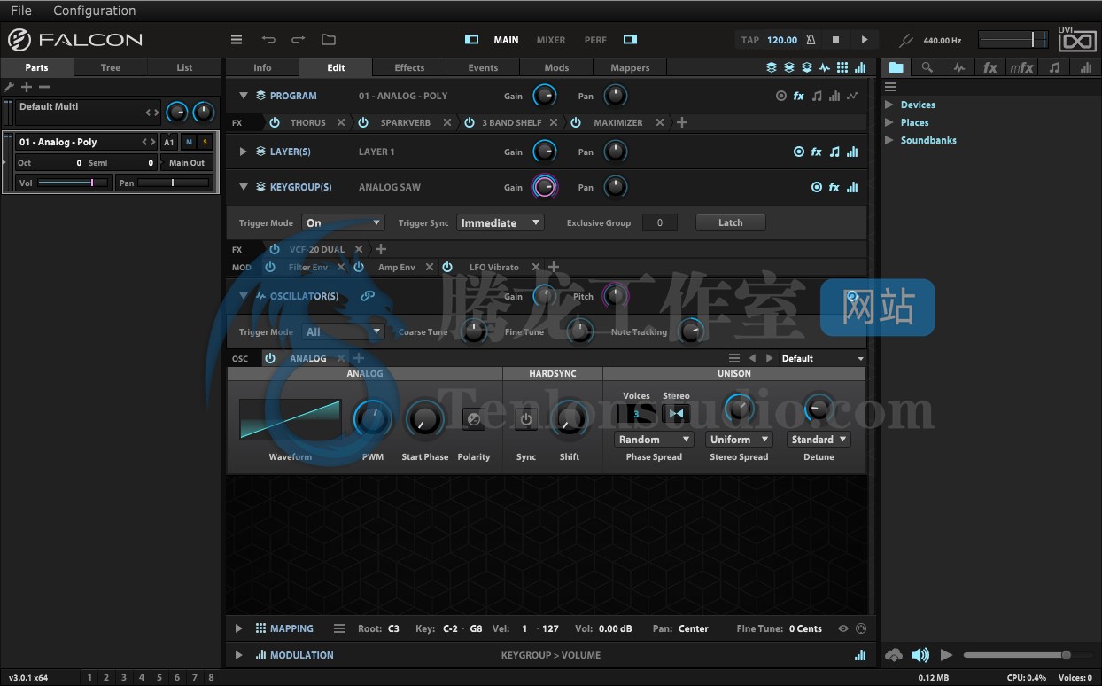Screen dimensions: 1102x686
Task: Toggle SPARKVERB effect power button
Action: pyautogui.click(x=363, y=122)
